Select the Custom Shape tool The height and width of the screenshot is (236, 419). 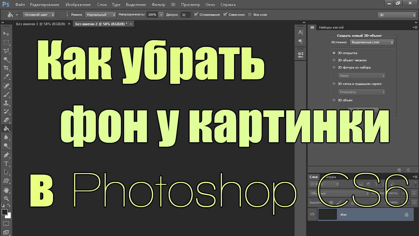coord(6,180)
